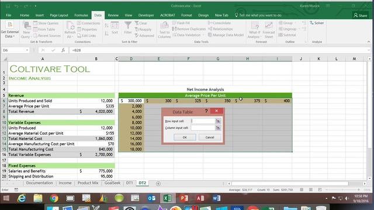
Task: Click Consolidate
Action: coord(219,23)
